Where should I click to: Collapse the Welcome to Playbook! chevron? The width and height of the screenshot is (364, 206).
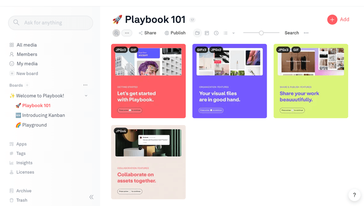click(x=86, y=96)
